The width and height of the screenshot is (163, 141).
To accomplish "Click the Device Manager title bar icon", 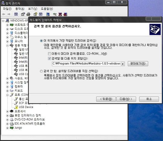I will [3, 3].
